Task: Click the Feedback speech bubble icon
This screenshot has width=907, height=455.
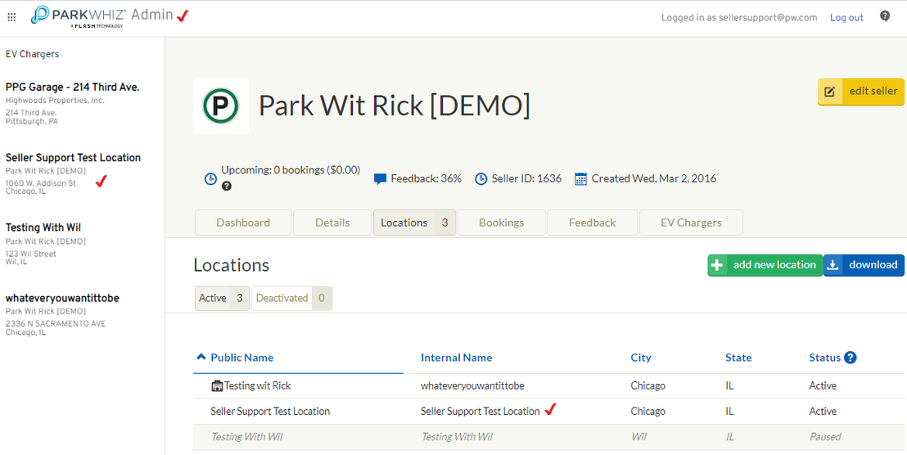Action: 380,178
